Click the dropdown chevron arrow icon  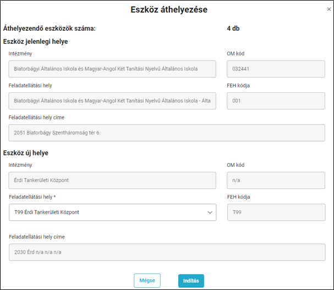tap(210, 213)
